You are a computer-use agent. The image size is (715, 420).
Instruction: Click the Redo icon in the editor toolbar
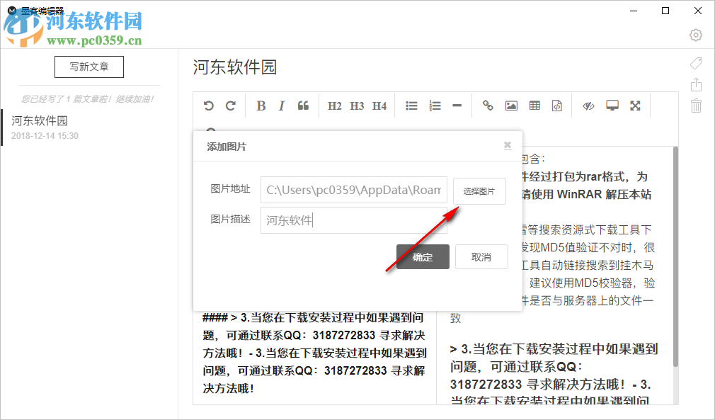pos(230,105)
